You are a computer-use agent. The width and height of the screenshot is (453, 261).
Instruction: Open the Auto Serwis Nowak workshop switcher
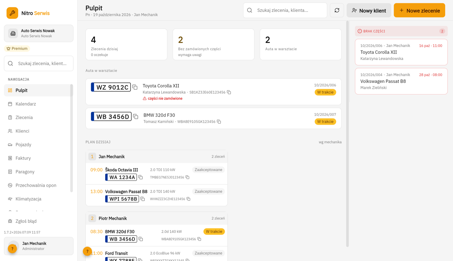(39, 33)
